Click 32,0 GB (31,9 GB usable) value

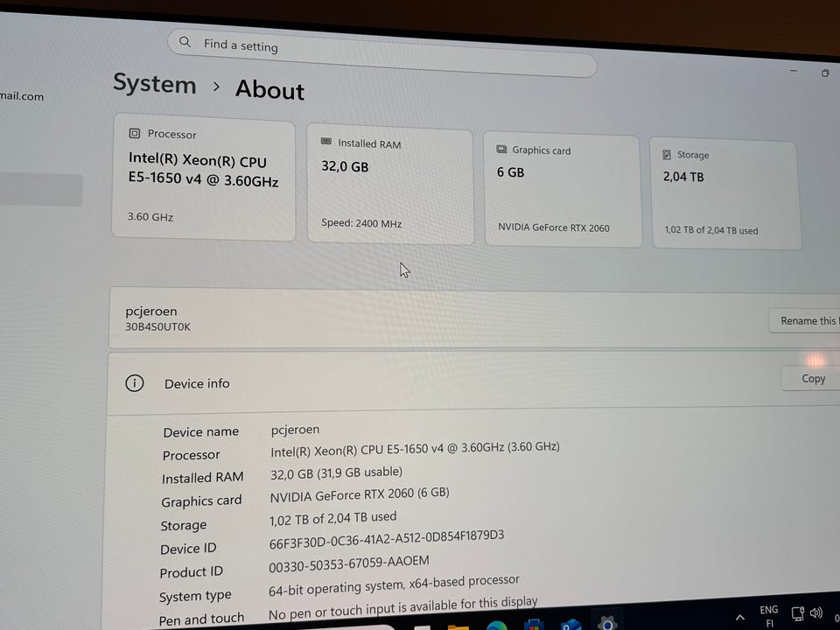pos(336,473)
